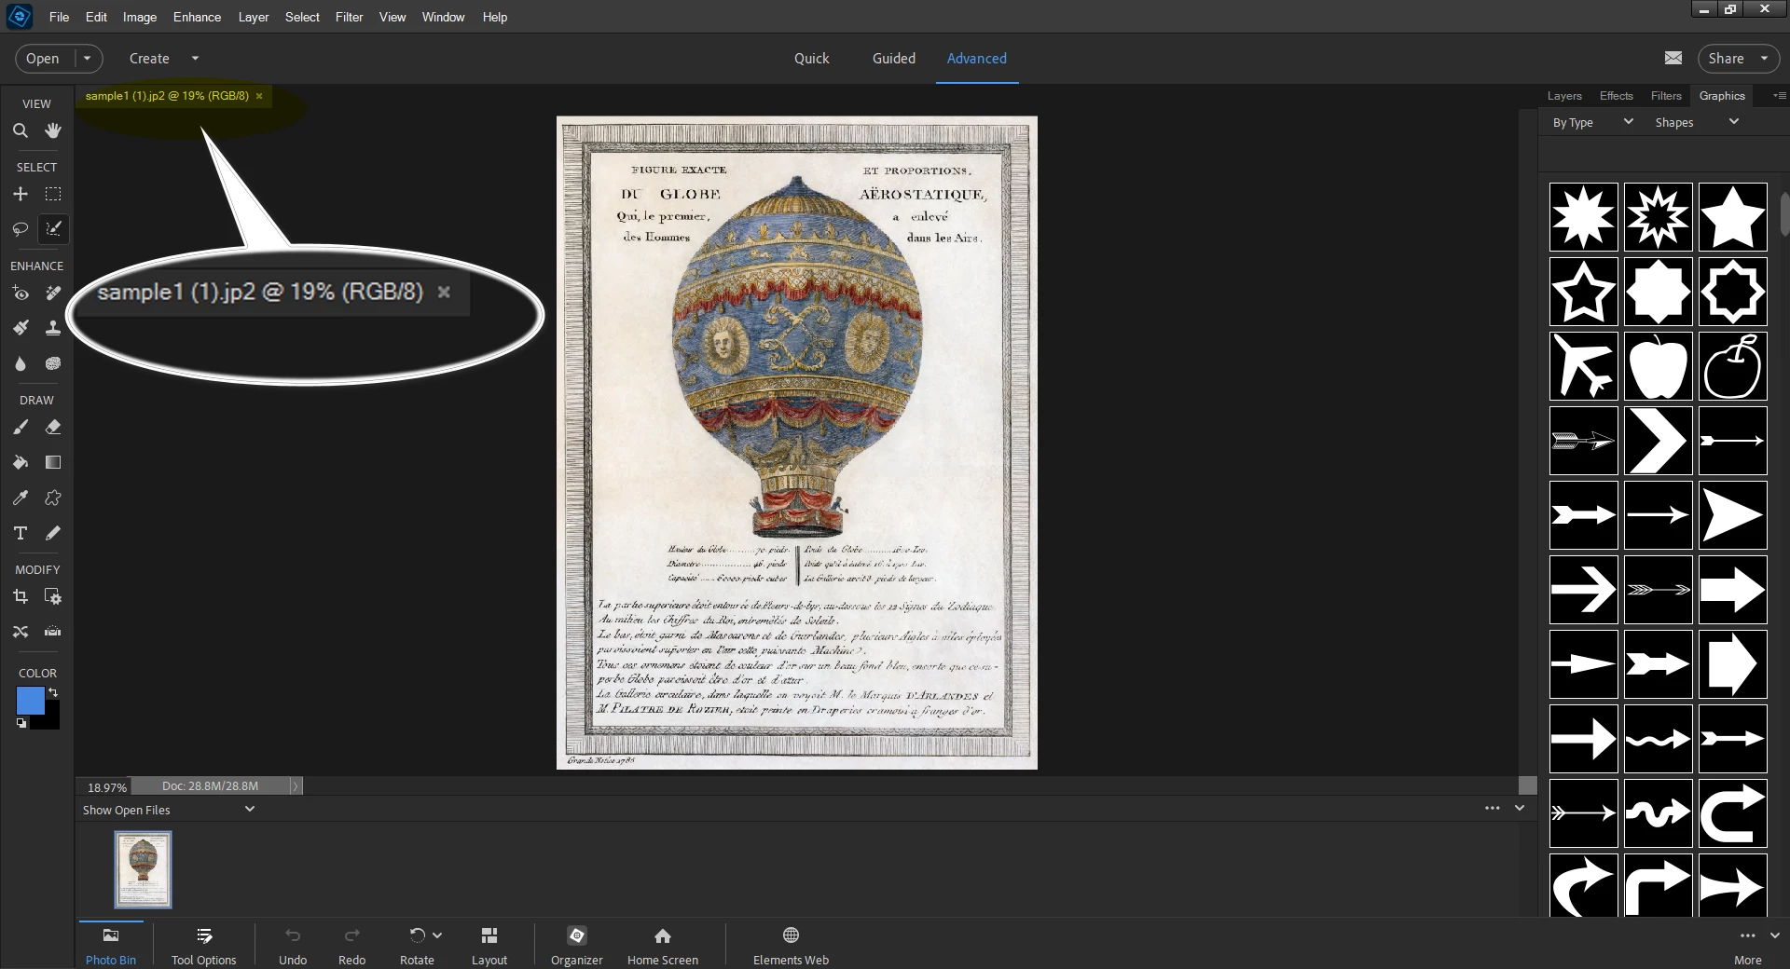Open the Share dropdown
The width and height of the screenshot is (1790, 969).
coord(1764,58)
